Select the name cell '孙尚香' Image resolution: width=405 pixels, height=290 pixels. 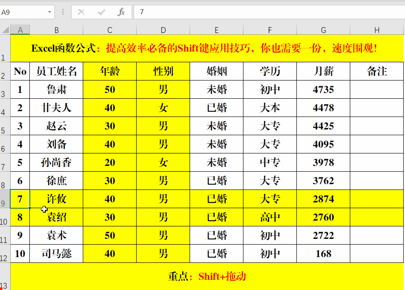(x=57, y=162)
